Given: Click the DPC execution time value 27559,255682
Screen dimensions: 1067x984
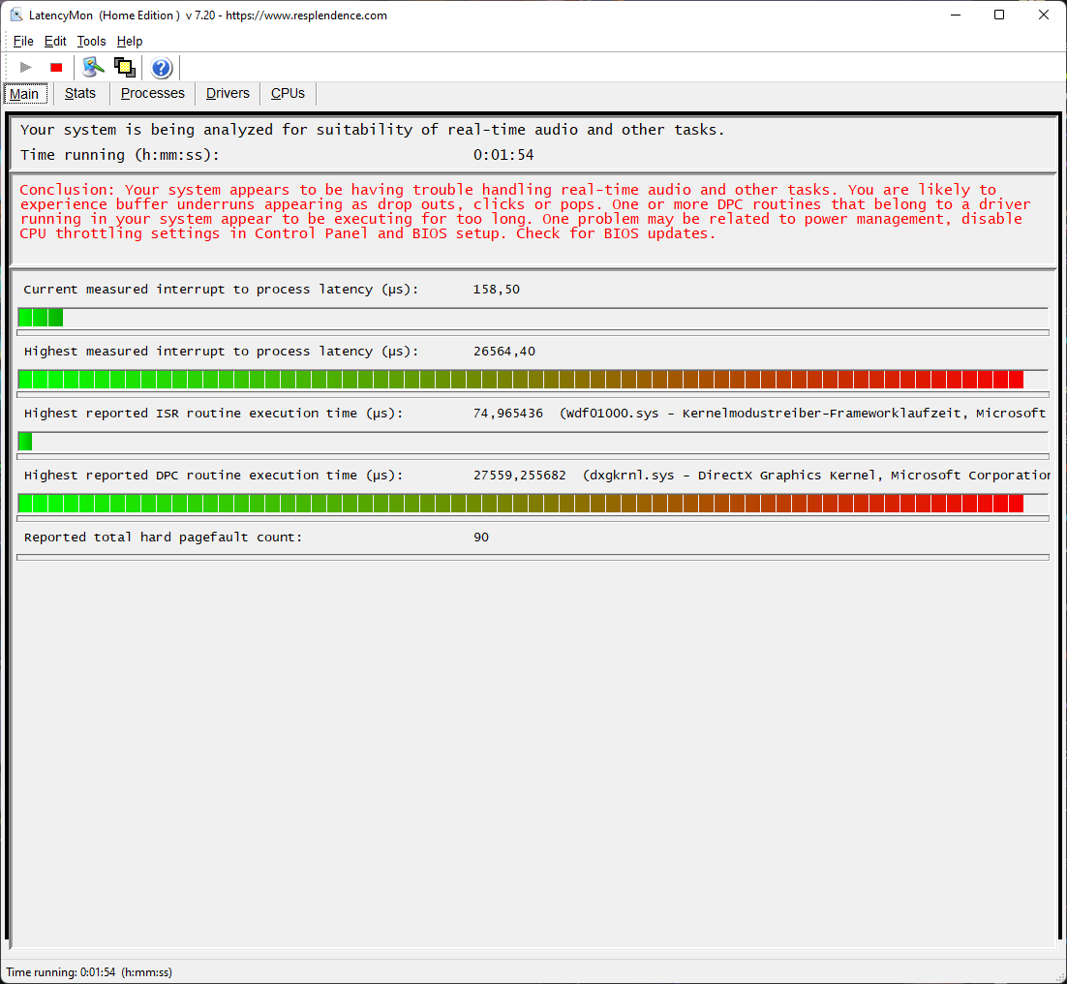Looking at the screenshot, I should click(520, 475).
